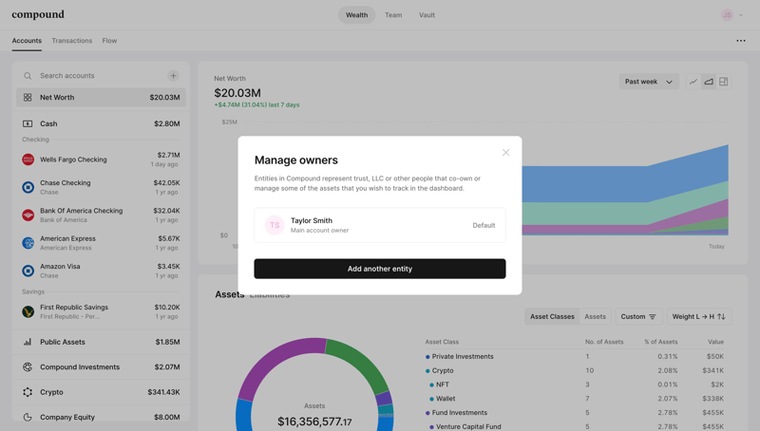Select the Assets view toggle
This screenshot has height=431, width=760.
click(x=595, y=316)
